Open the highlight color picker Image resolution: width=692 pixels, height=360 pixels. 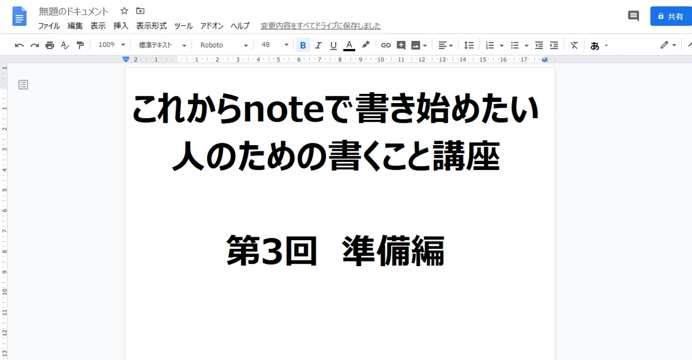pyautogui.click(x=365, y=45)
